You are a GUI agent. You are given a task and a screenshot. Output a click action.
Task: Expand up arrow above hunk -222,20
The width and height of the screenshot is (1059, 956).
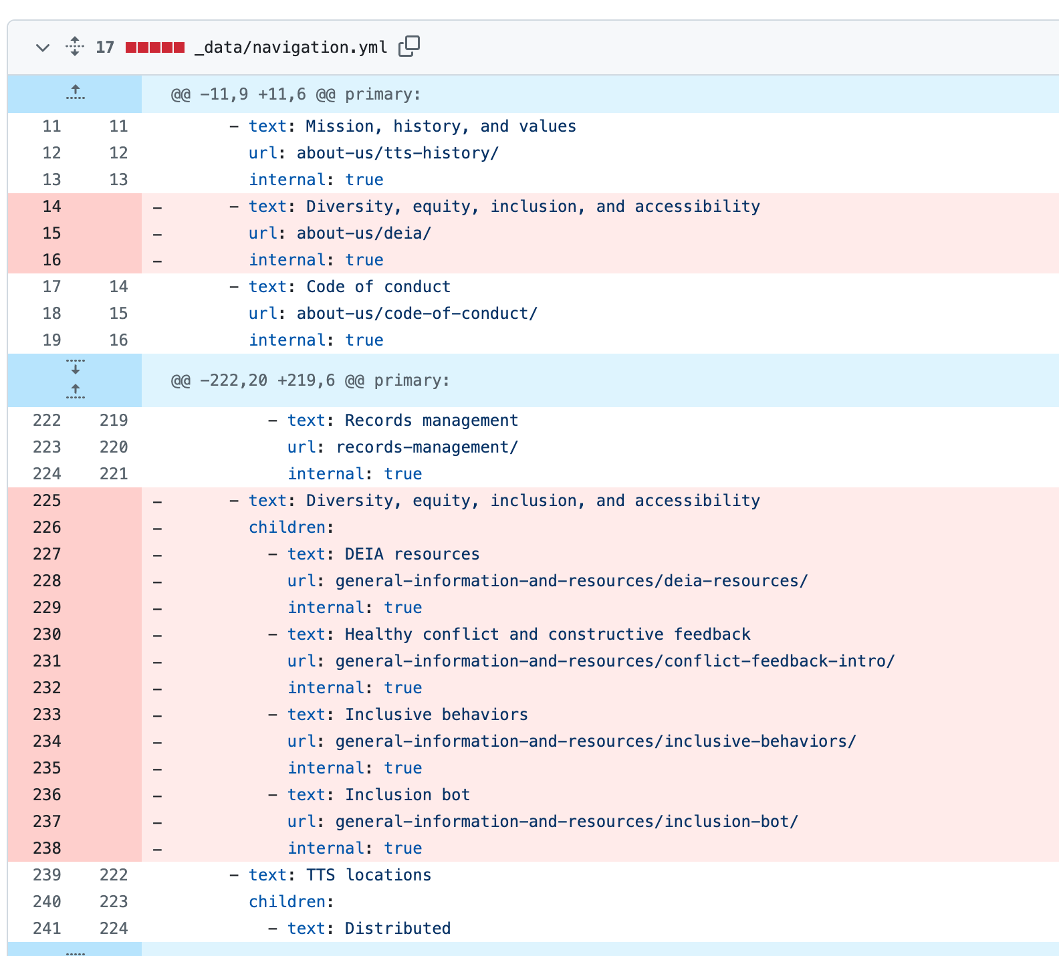tap(75, 392)
